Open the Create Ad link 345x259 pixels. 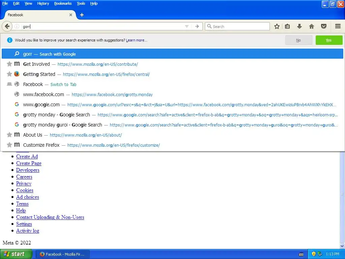[x=27, y=156]
